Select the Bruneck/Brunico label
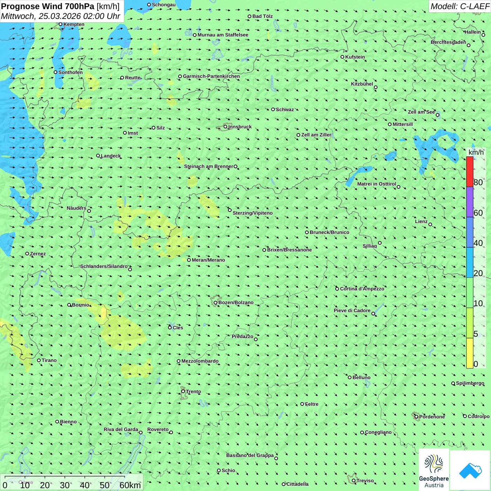 click(329, 232)
